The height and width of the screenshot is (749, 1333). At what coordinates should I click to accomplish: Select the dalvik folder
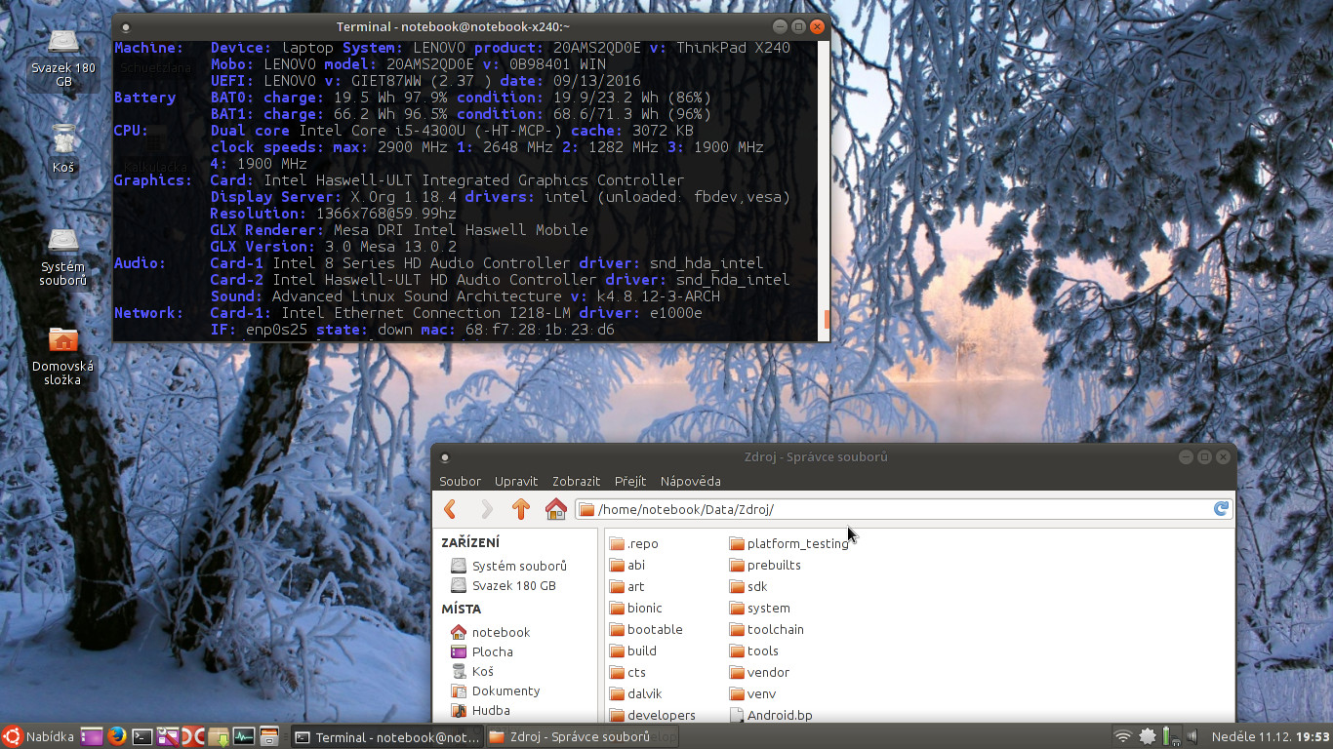pos(636,693)
